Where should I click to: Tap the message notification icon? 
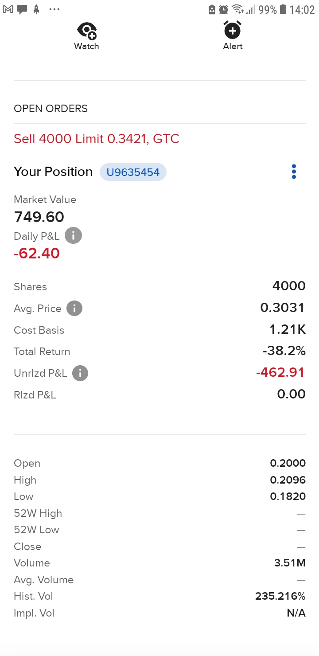coord(22,9)
